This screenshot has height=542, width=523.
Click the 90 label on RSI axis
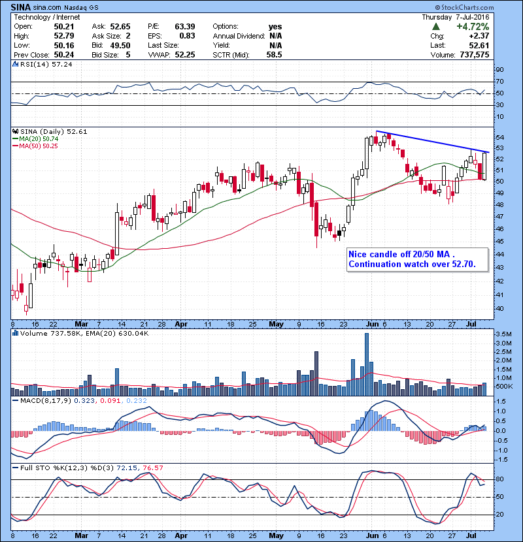click(x=500, y=70)
